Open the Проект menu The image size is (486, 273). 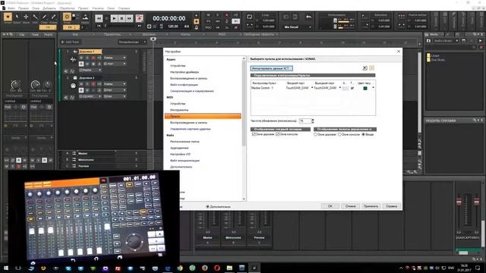83,8
